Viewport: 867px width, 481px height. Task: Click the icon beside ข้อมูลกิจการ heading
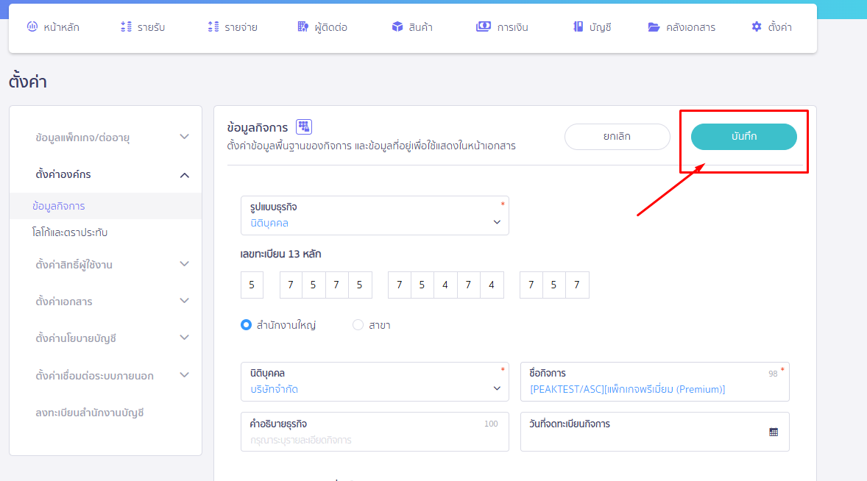pos(304,127)
